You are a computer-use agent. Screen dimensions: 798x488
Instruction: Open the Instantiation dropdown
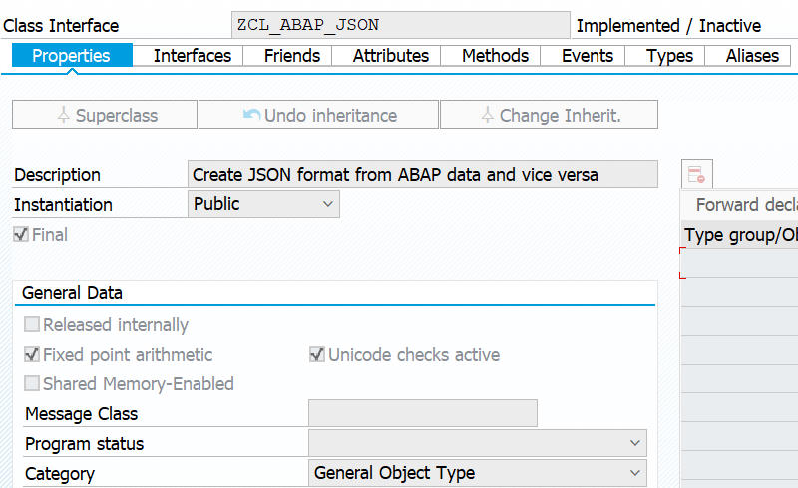(x=263, y=204)
